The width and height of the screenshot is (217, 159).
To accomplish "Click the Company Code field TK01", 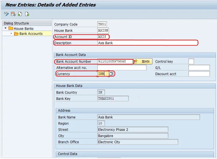I will click(102, 24).
